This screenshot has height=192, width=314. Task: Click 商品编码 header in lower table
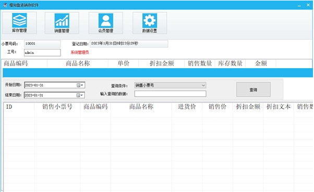point(95,107)
